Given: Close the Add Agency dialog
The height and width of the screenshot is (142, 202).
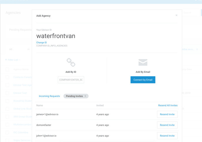Looking at the screenshot, I should pyautogui.click(x=176, y=15).
